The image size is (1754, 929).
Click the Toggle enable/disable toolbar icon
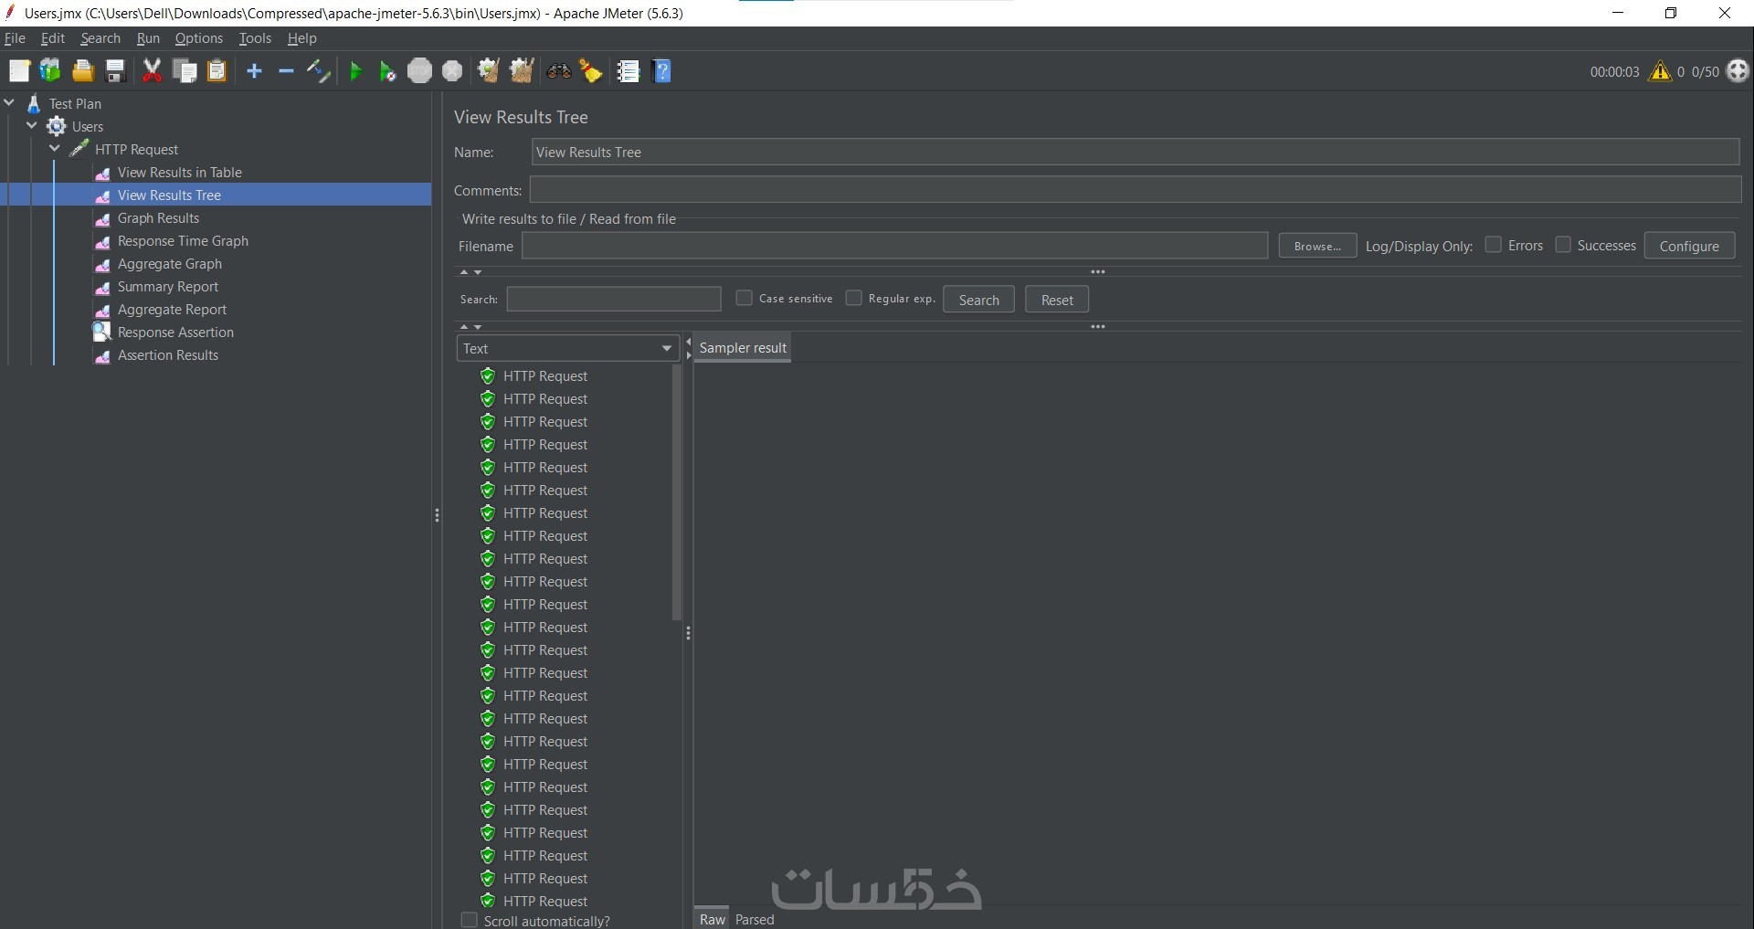[318, 71]
